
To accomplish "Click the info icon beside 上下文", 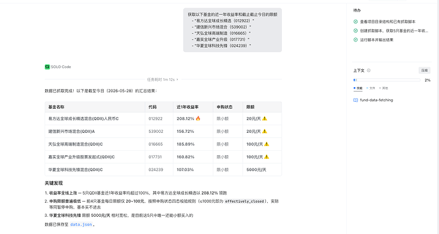I will click(369, 71).
